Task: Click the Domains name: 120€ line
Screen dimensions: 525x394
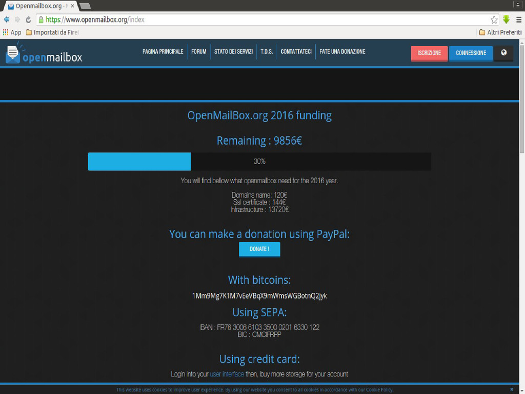Action: point(259,195)
